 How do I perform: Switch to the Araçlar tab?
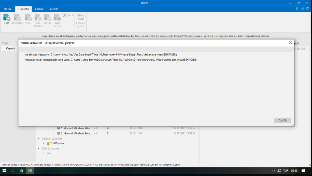(54, 9)
